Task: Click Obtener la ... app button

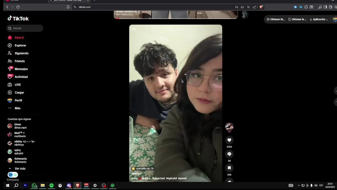Action: (x=297, y=19)
